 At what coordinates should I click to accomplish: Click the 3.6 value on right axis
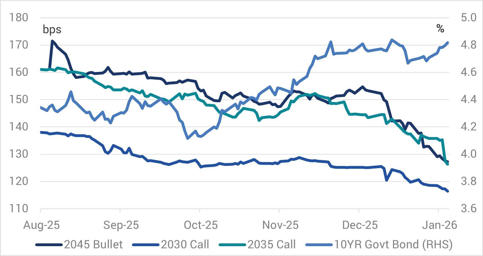coord(468,209)
